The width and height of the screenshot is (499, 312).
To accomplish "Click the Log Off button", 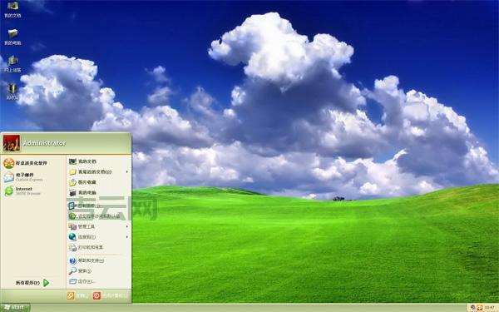I will [77, 295].
